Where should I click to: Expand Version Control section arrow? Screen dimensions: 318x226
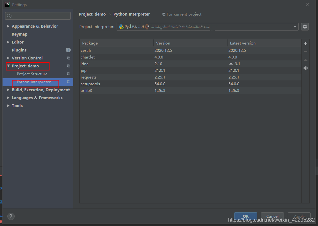pyautogui.click(x=8, y=58)
